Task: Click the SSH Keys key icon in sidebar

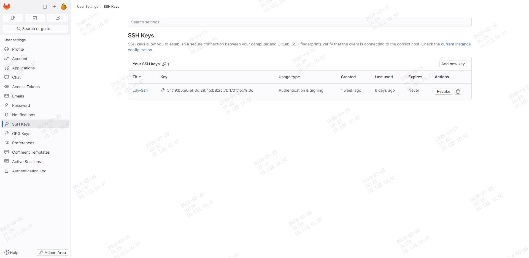Action: (7, 124)
